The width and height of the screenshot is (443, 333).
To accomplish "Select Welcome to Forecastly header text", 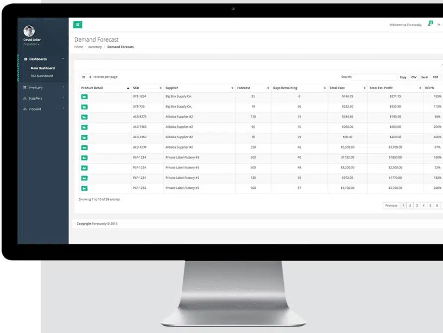I will point(406,25).
